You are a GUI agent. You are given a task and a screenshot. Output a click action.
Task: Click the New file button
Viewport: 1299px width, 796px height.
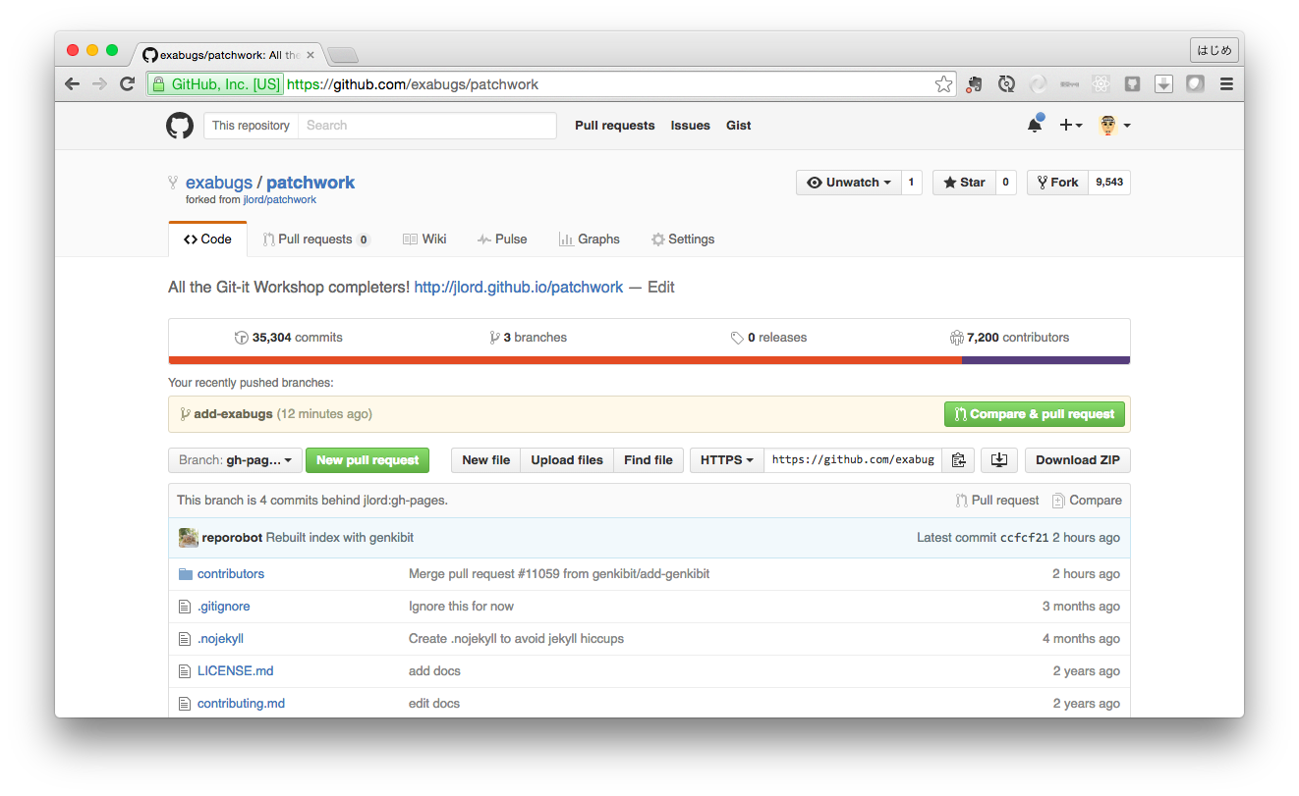(486, 459)
